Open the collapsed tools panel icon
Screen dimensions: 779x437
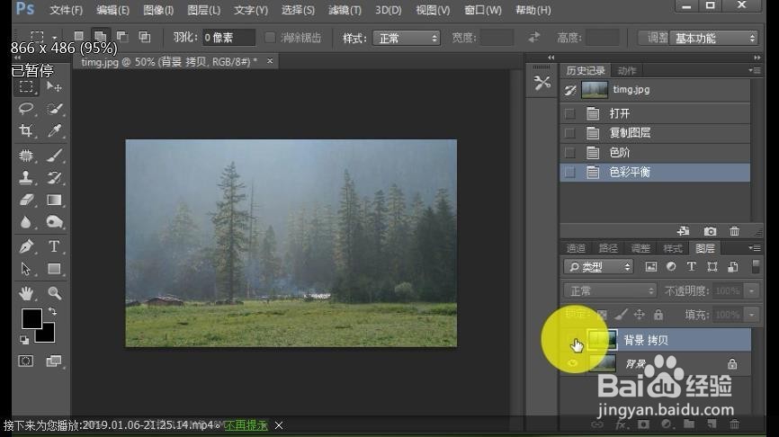click(542, 83)
